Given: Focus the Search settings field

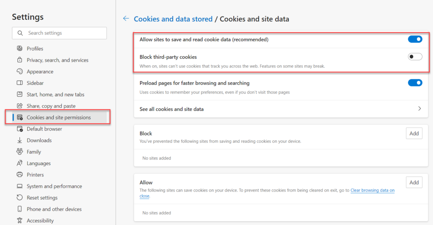Looking at the screenshot, I should coord(63,33).
